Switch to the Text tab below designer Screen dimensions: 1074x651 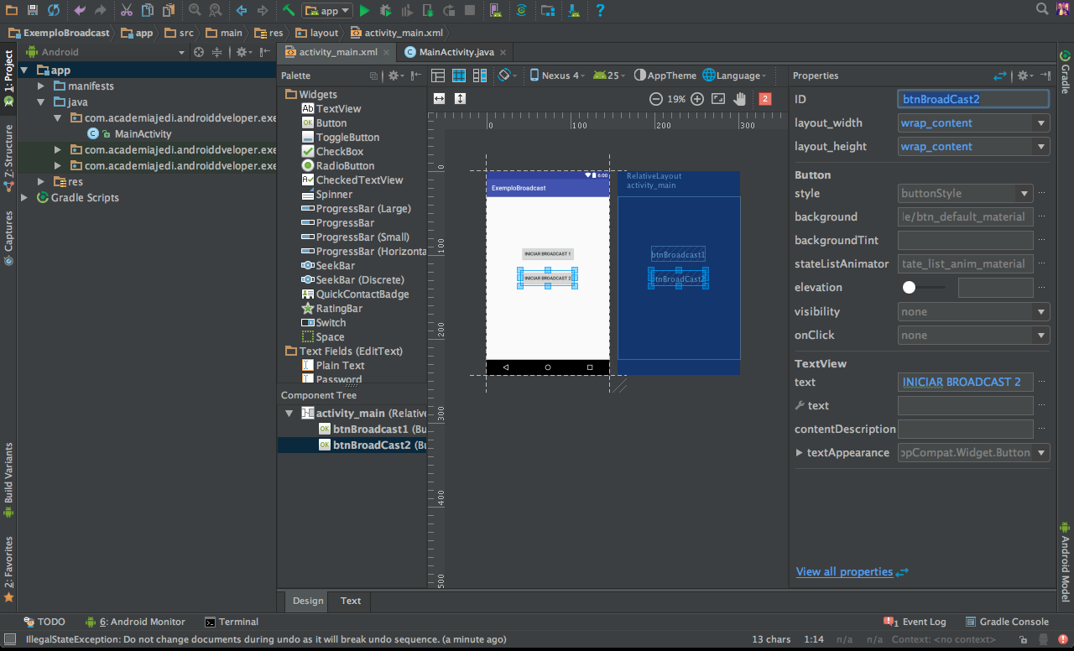(351, 601)
